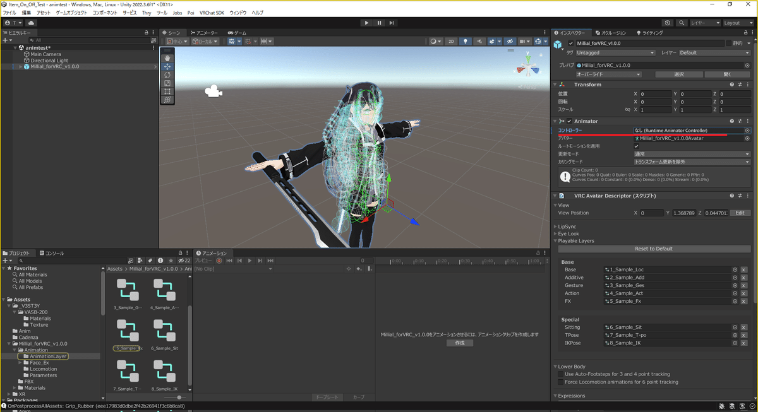758x412 pixels.
Task: Switch to the ゲーム tab
Action: (238, 33)
